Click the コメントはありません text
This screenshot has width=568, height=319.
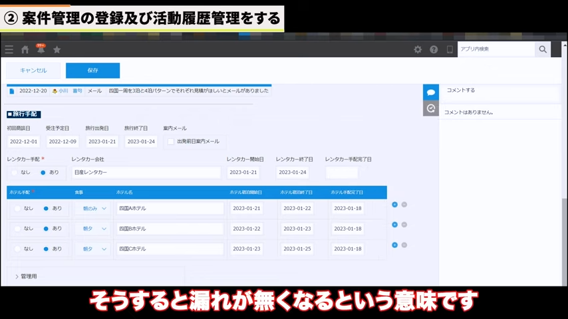coord(469,112)
